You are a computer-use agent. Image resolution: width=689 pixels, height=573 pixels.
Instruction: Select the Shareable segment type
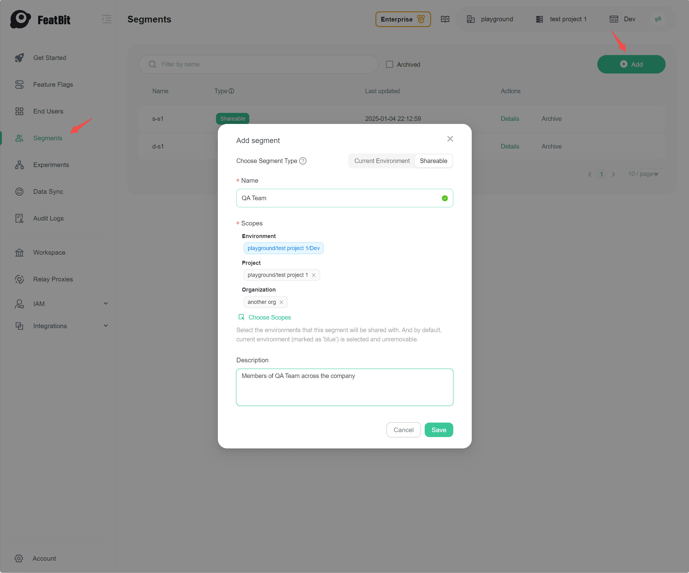click(x=433, y=161)
